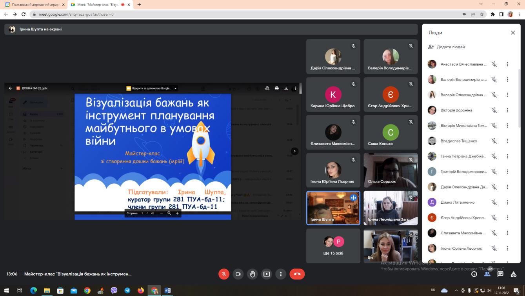Open Windows Start menu

click(x=6, y=291)
